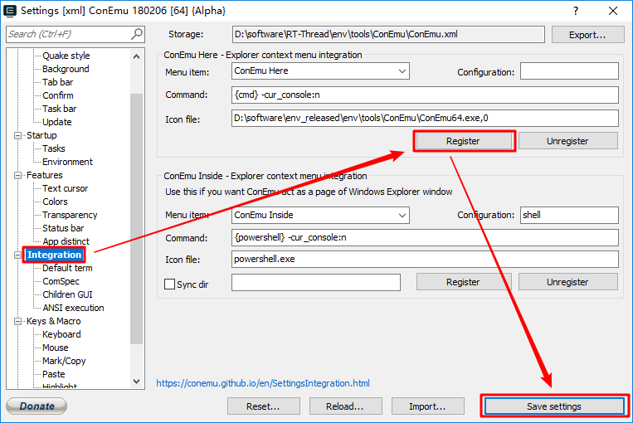This screenshot has width=633, height=423.
Task: Select Integration in the settings tree
Action: (x=54, y=255)
